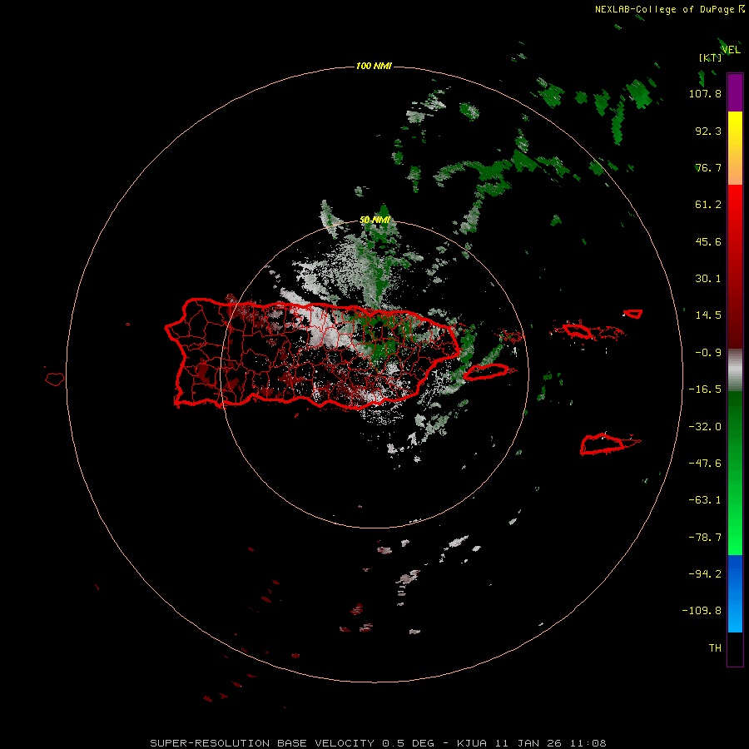Screen dimensions: 749x749
Task: Click the [KT] units label
Action: click(x=711, y=57)
